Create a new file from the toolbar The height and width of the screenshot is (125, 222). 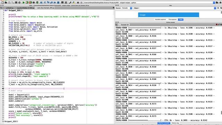coord(2,2)
